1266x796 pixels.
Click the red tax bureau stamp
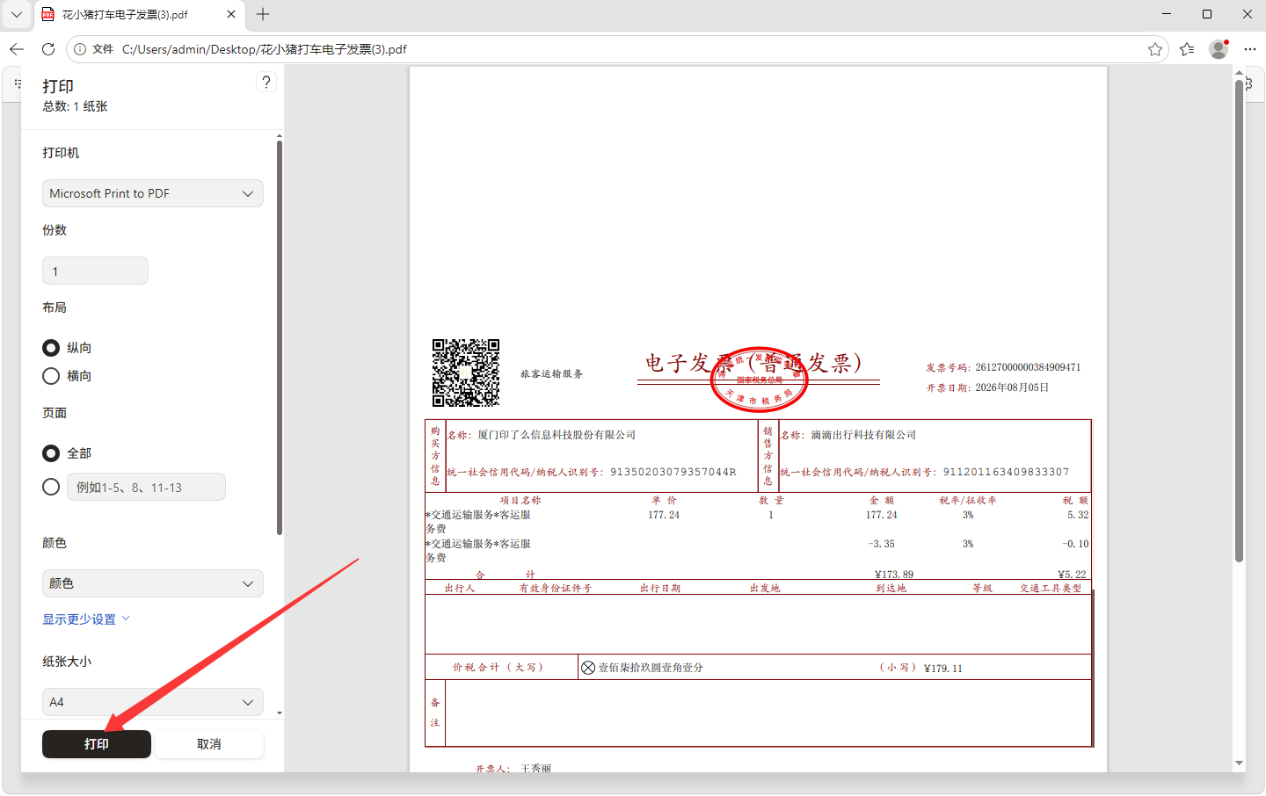[759, 380]
